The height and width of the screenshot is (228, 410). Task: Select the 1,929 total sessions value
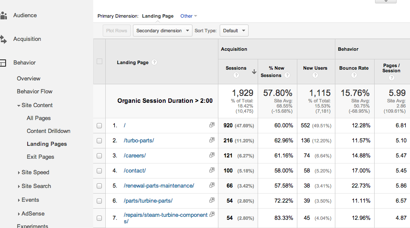pyautogui.click(x=243, y=93)
